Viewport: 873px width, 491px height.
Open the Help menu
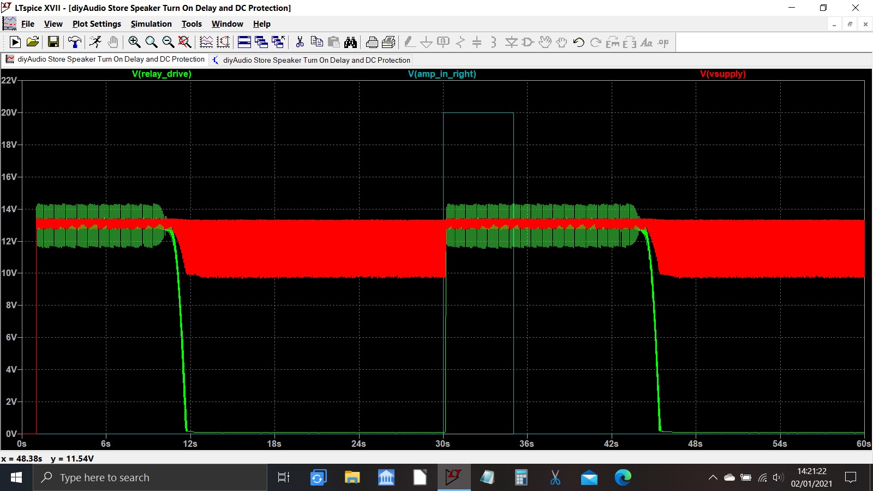coord(262,24)
